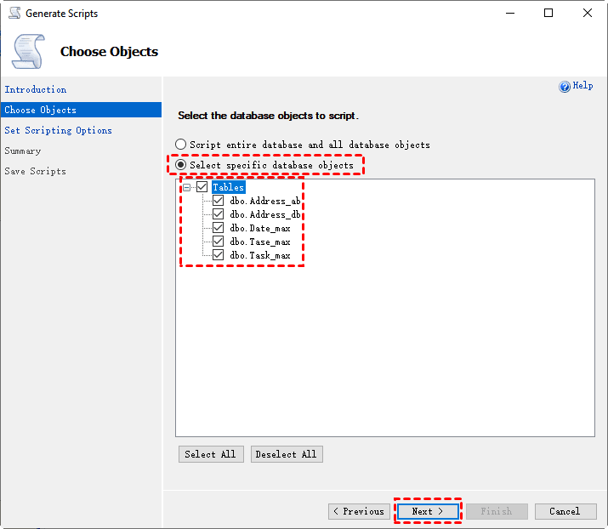Screen dimensions: 608x529
Task: Click the Generate Scripts title bar icon
Action: coord(14,13)
